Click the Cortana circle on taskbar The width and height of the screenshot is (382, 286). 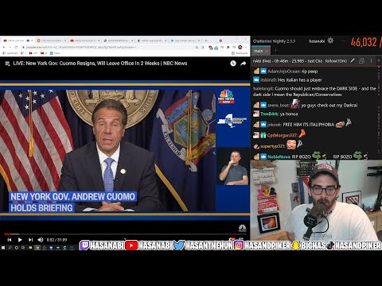pos(17,248)
